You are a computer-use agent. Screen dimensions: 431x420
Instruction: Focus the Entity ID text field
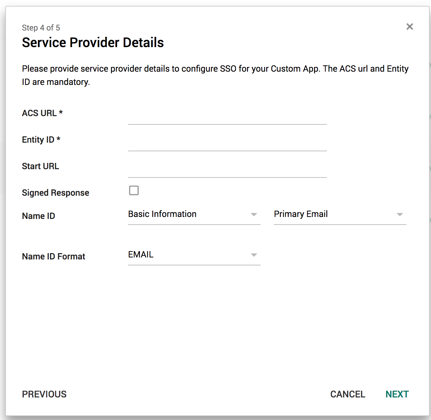[227, 143]
